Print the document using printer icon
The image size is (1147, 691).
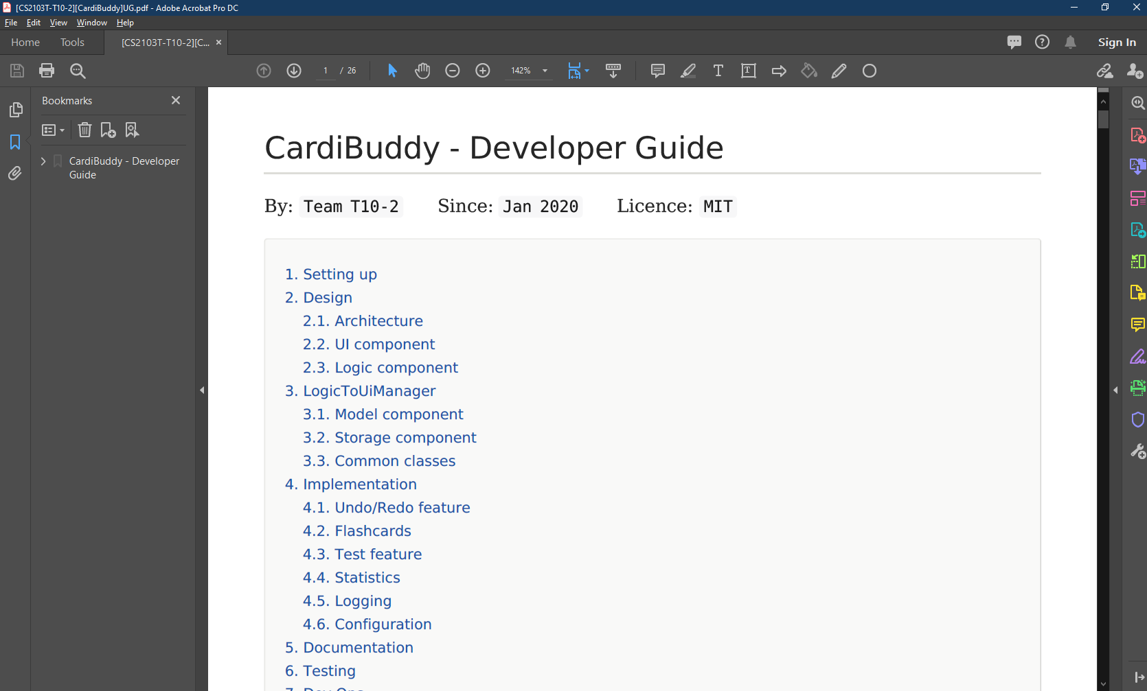point(47,71)
